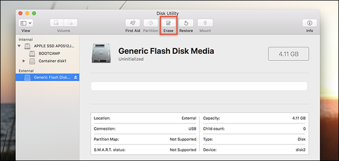Screen dimensions: 339x161
Task: Click the Device value disk2
Action: [x=300, y=150]
